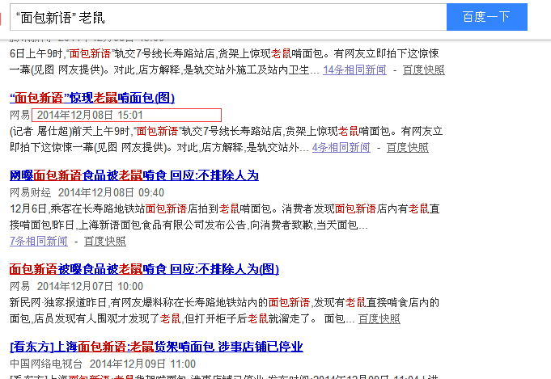Open 百度快照 for the 新民网 snippet result
Image resolution: width=551 pixels, height=379 pixels.
379,318
